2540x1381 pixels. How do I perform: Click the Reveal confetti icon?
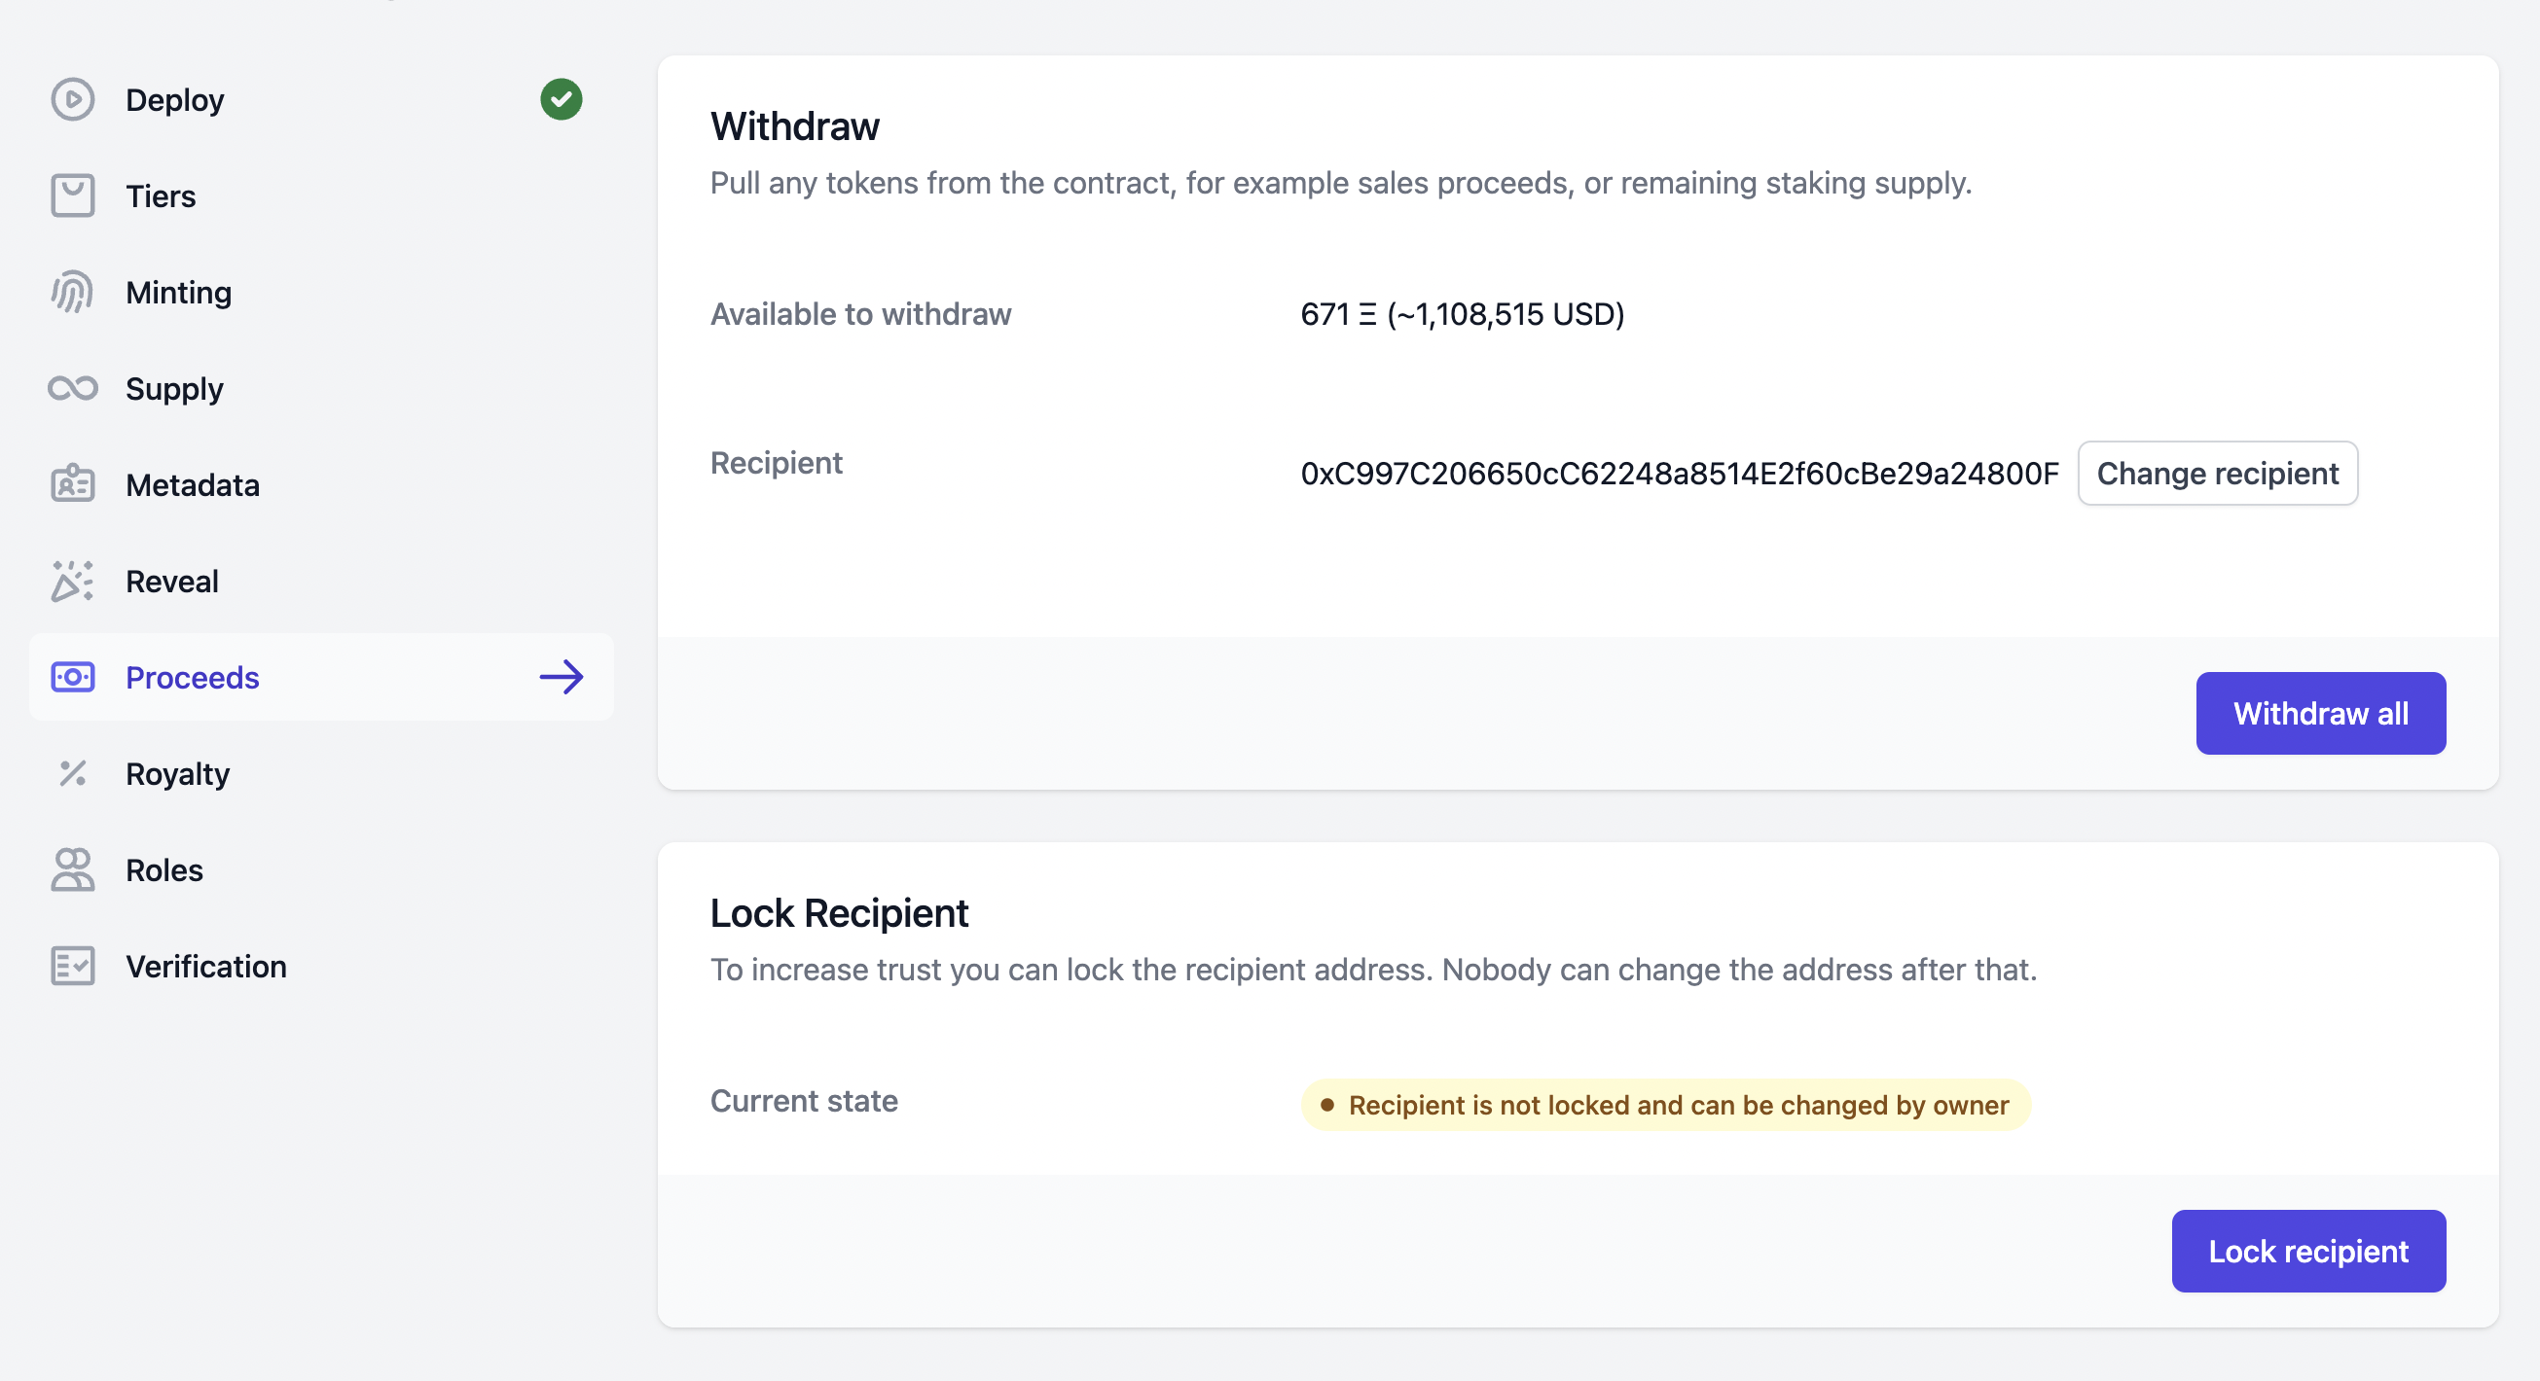[x=72, y=582]
